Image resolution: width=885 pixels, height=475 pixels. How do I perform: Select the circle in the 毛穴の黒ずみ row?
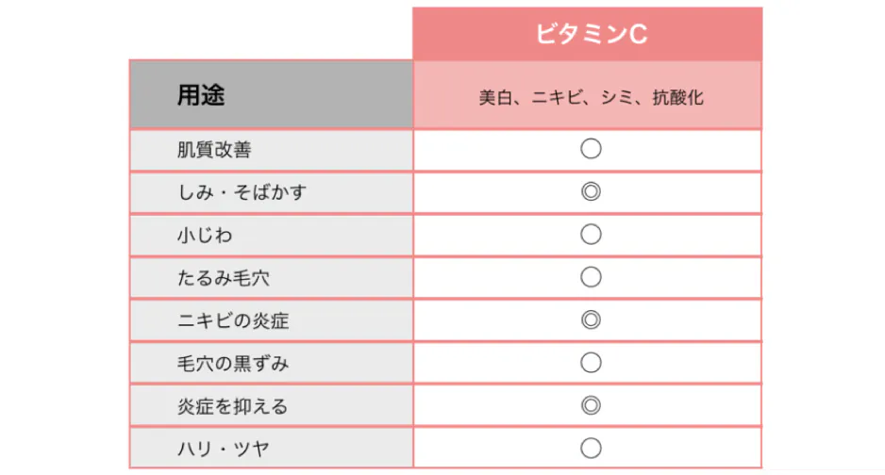click(591, 363)
